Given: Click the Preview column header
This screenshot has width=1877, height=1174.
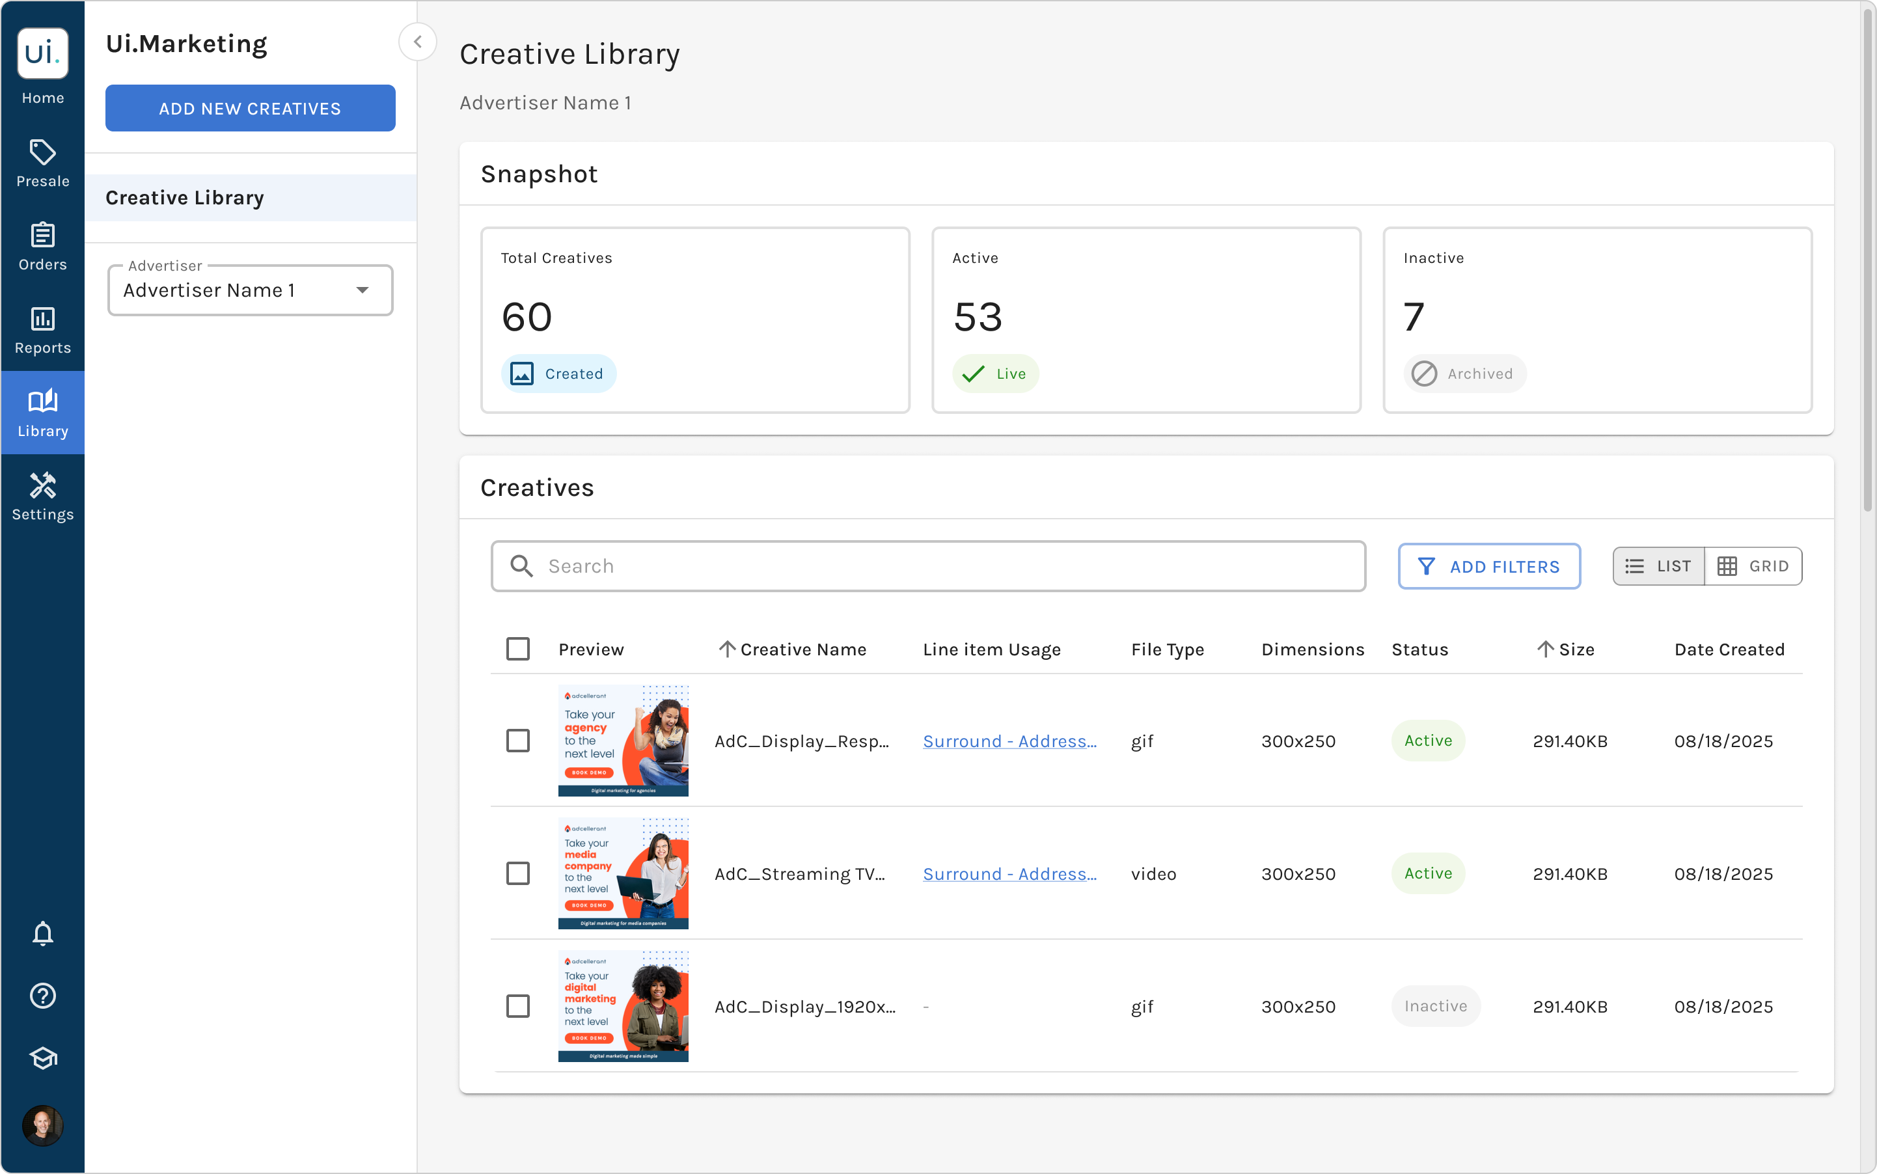Looking at the screenshot, I should click(591, 649).
